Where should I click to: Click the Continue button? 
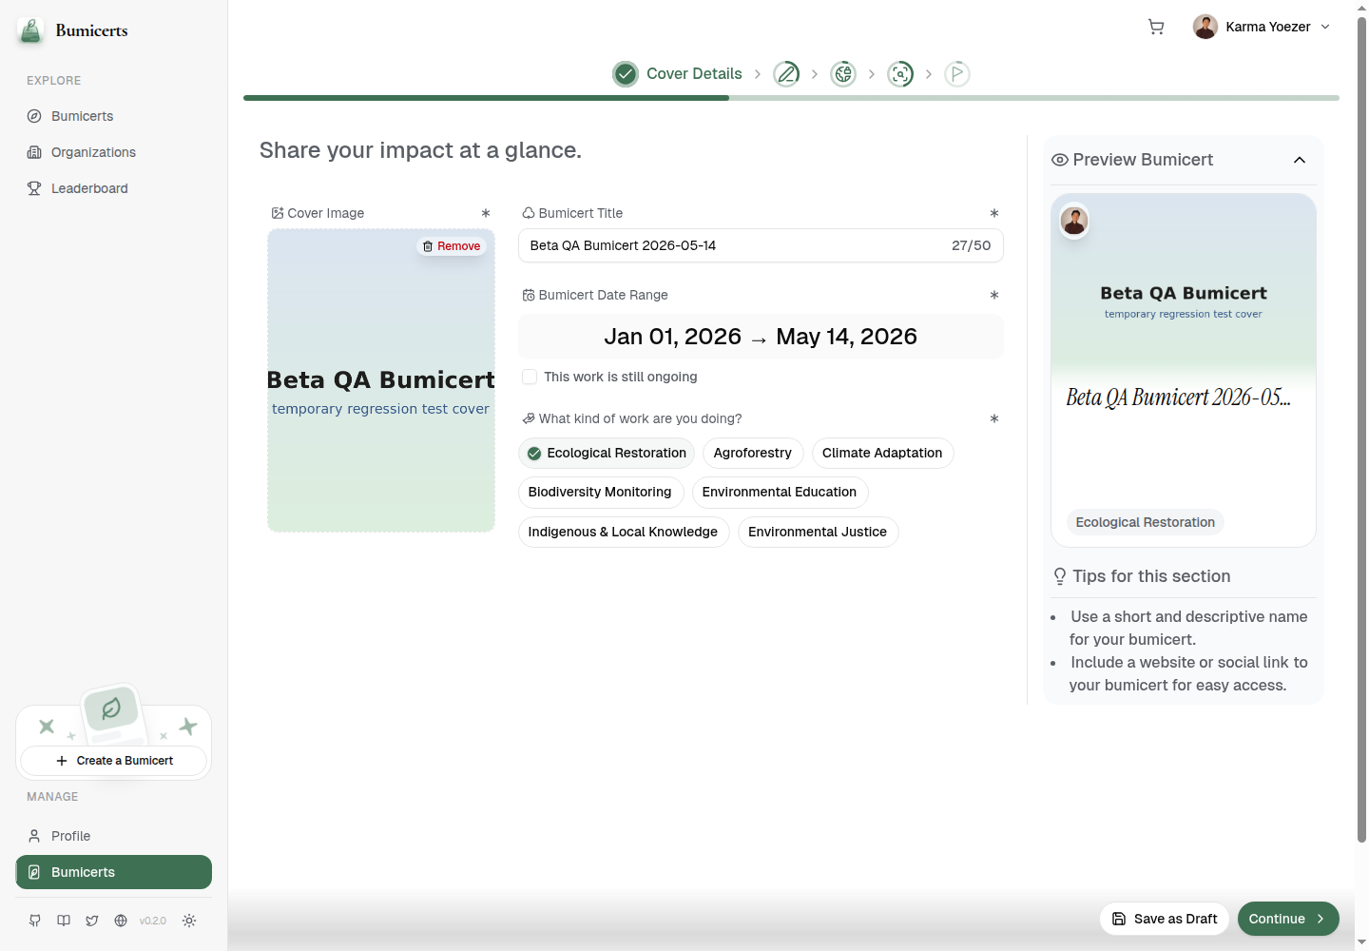(1288, 919)
